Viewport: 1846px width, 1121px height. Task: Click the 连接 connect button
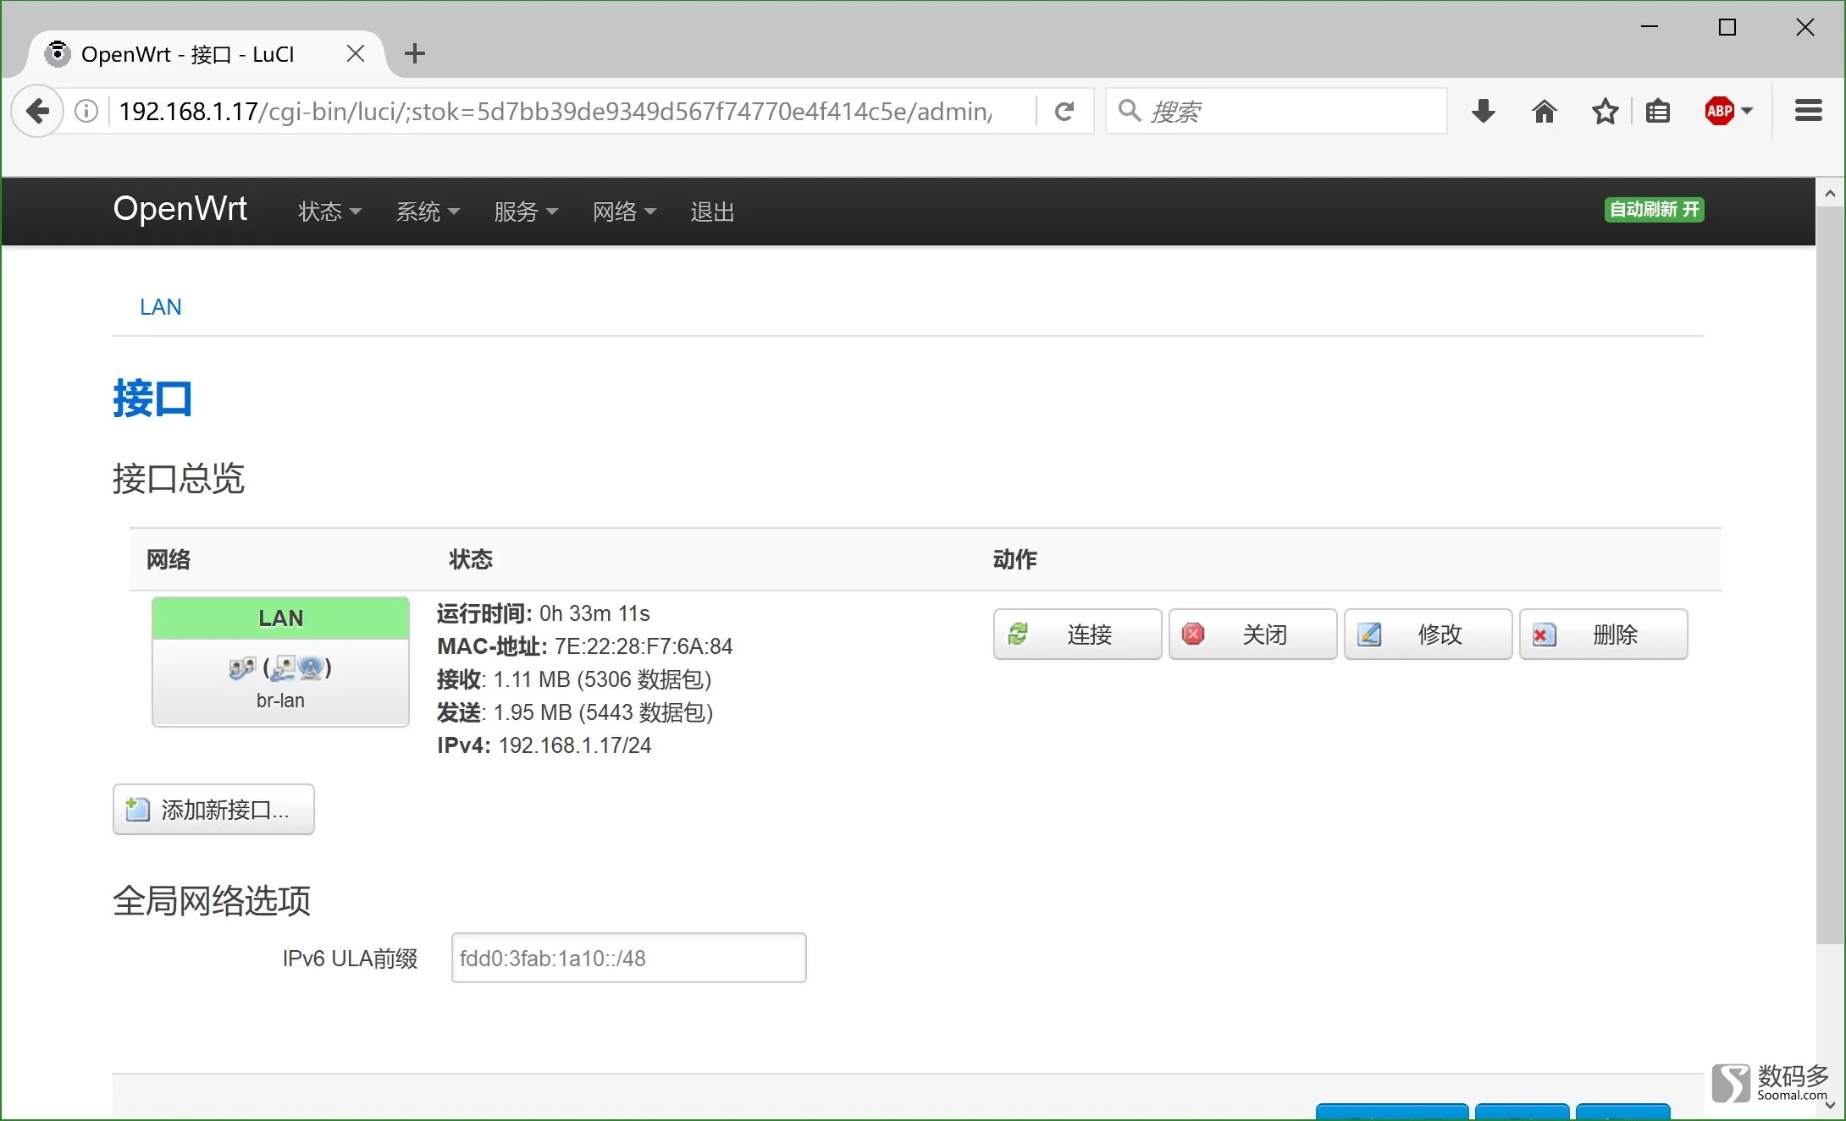(x=1077, y=635)
